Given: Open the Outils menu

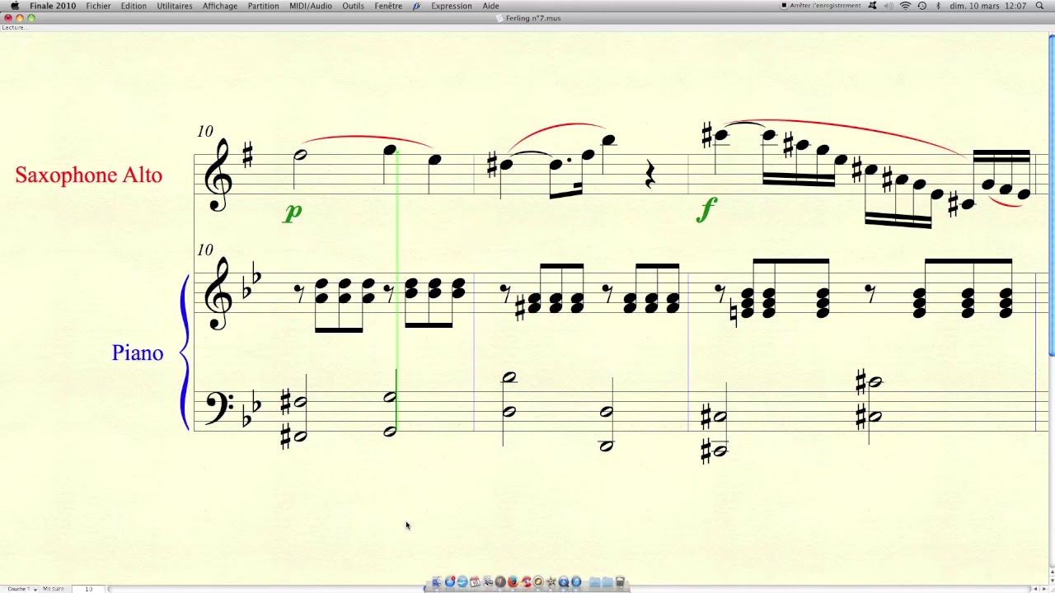Looking at the screenshot, I should [x=354, y=6].
